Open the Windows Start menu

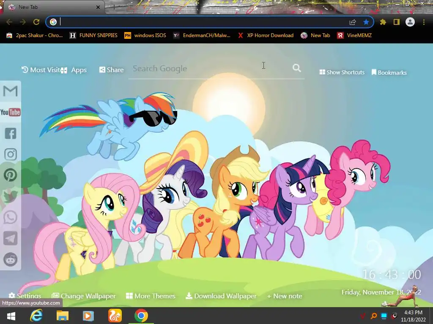tap(11, 316)
